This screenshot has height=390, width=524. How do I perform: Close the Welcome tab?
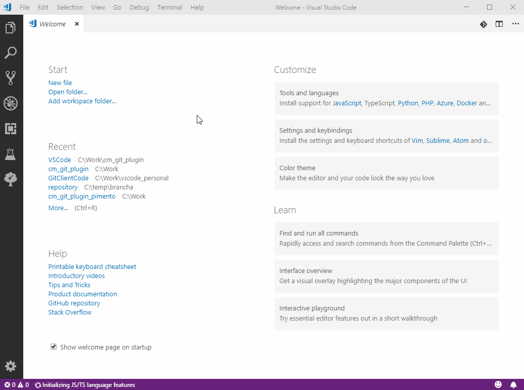coord(77,24)
